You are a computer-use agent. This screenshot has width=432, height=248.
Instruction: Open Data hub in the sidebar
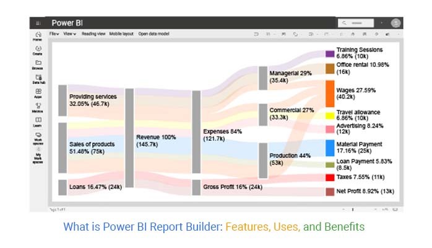click(x=38, y=79)
